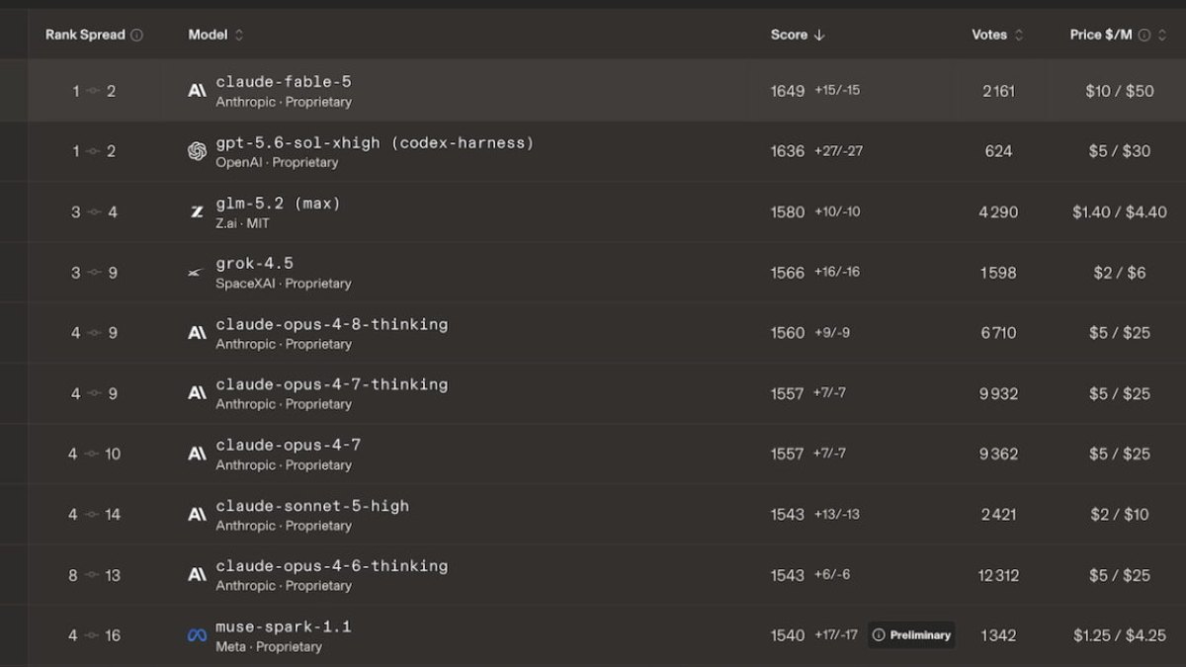Click the vote count 4290
The image size is (1186, 667).
tap(999, 211)
